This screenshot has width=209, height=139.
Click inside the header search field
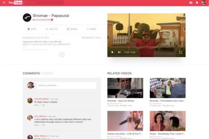coord(44,3)
